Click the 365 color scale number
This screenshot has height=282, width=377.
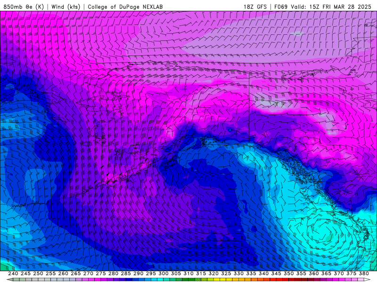pyautogui.click(x=326, y=274)
